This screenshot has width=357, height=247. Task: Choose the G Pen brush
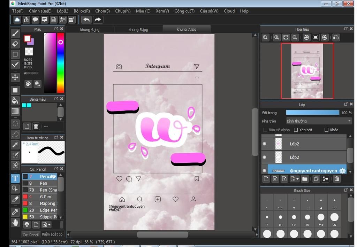point(40,197)
